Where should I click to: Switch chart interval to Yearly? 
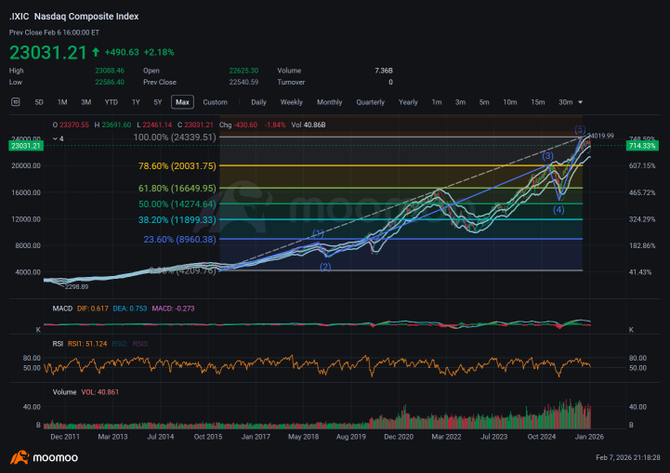(x=408, y=102)
